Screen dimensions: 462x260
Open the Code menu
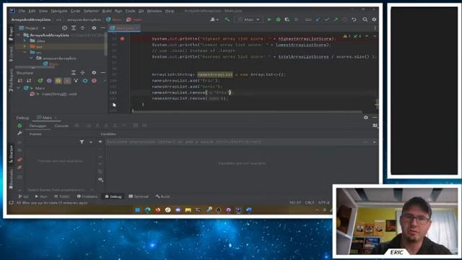tap(75, 11)
